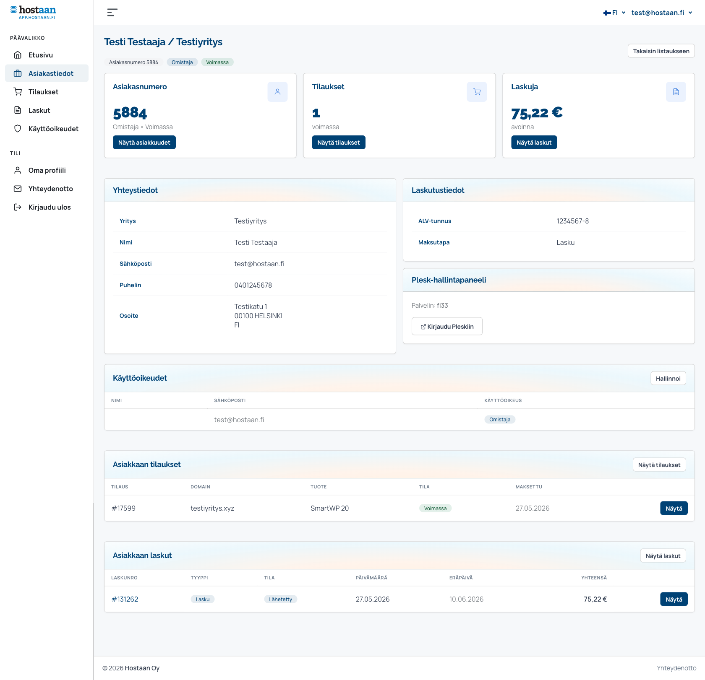Click the Yhteydenotto envelope icon
This screenshot has height=680, width=705.
point(18,189)
